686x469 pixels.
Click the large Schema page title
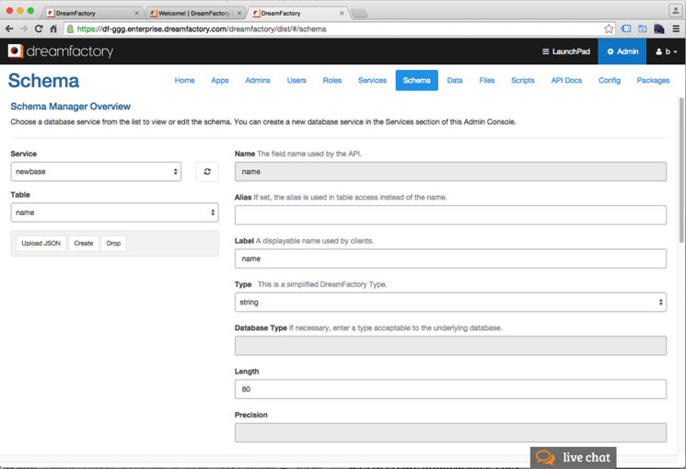coord(44,81)
